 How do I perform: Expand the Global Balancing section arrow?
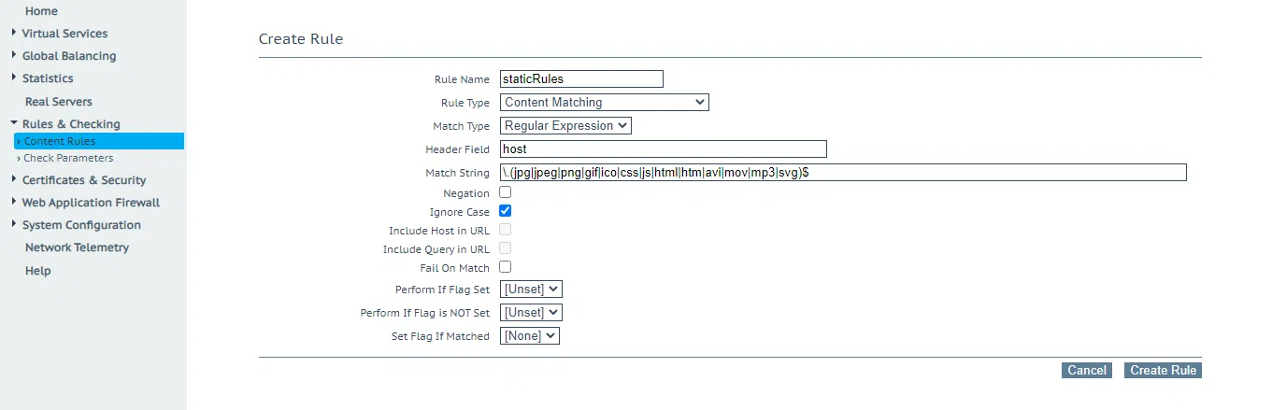pos(14,55)
